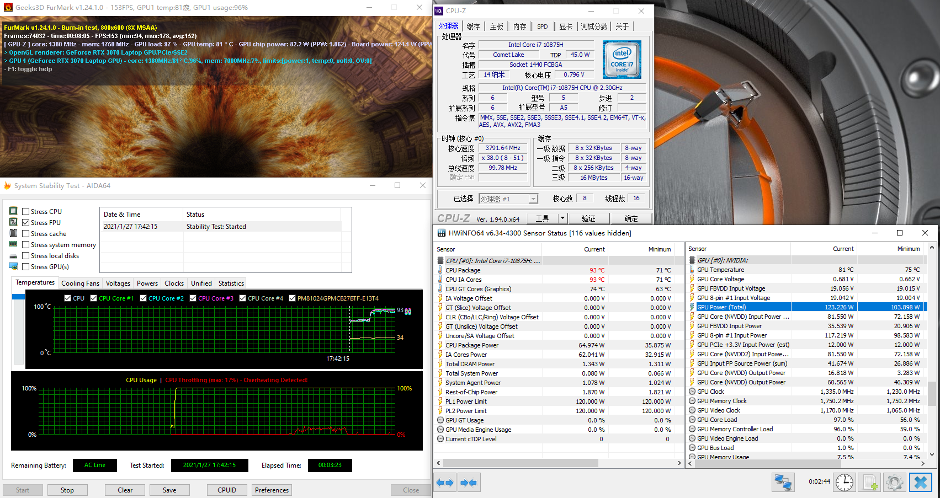The height and width of the screenshot is (498, 940).
Task: Click thermometer icon on GPU Temperature row
Action: (x=692, y=270)
